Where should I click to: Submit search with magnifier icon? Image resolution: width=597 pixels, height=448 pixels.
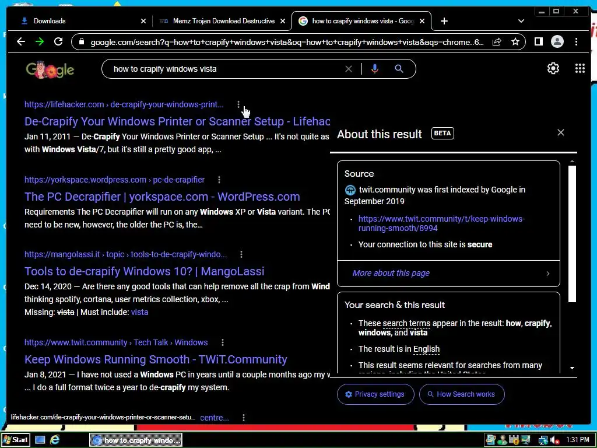coord(399,69)
